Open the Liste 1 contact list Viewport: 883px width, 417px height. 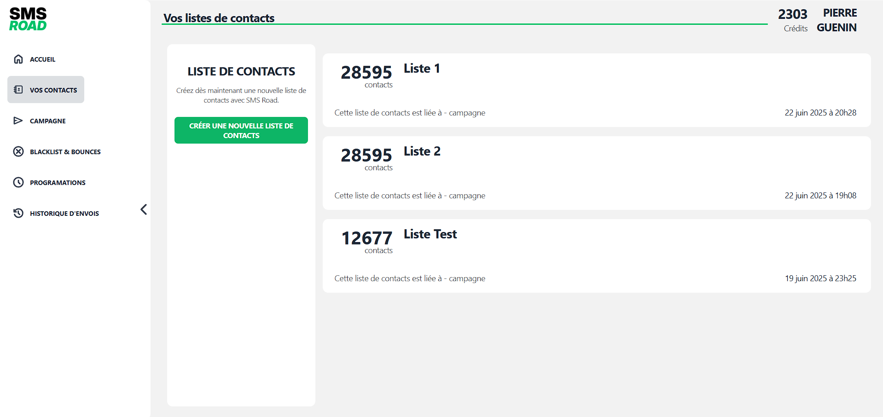point(422,69)
